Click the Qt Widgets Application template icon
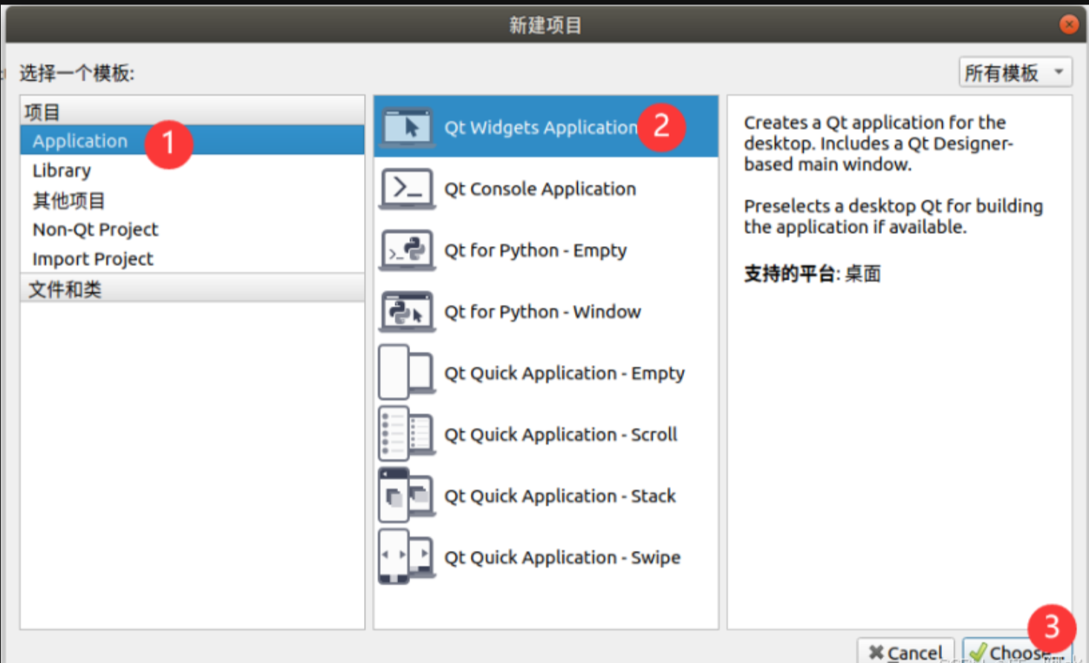Viewport: 1089px width, 663px height. [x=406, y=127]
